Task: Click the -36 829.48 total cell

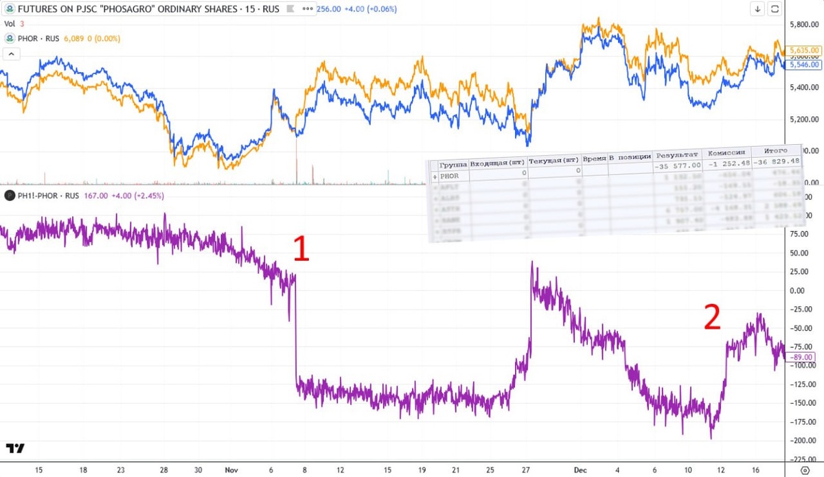Action: coord(776,161)
